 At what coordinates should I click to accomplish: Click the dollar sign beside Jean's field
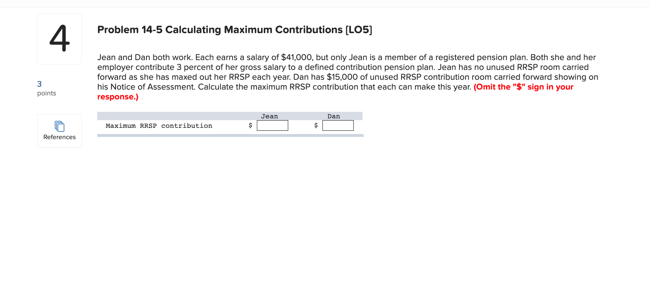pos(251,125)
